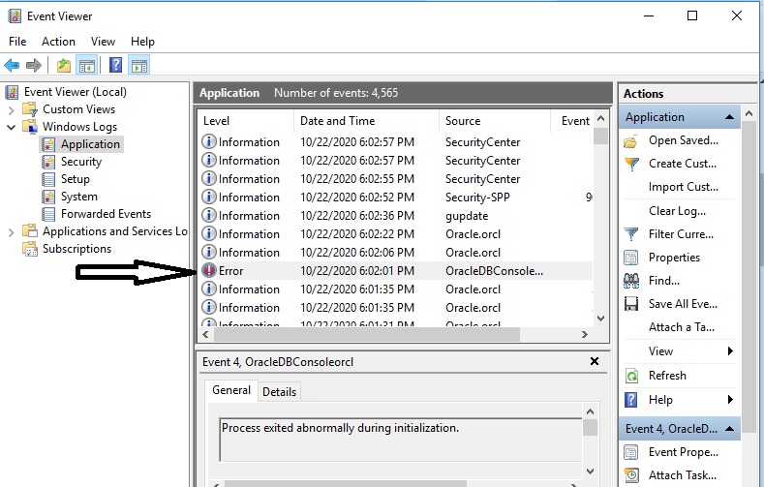
Task: Select the Security log in tree
Action: tap(80, 162)
